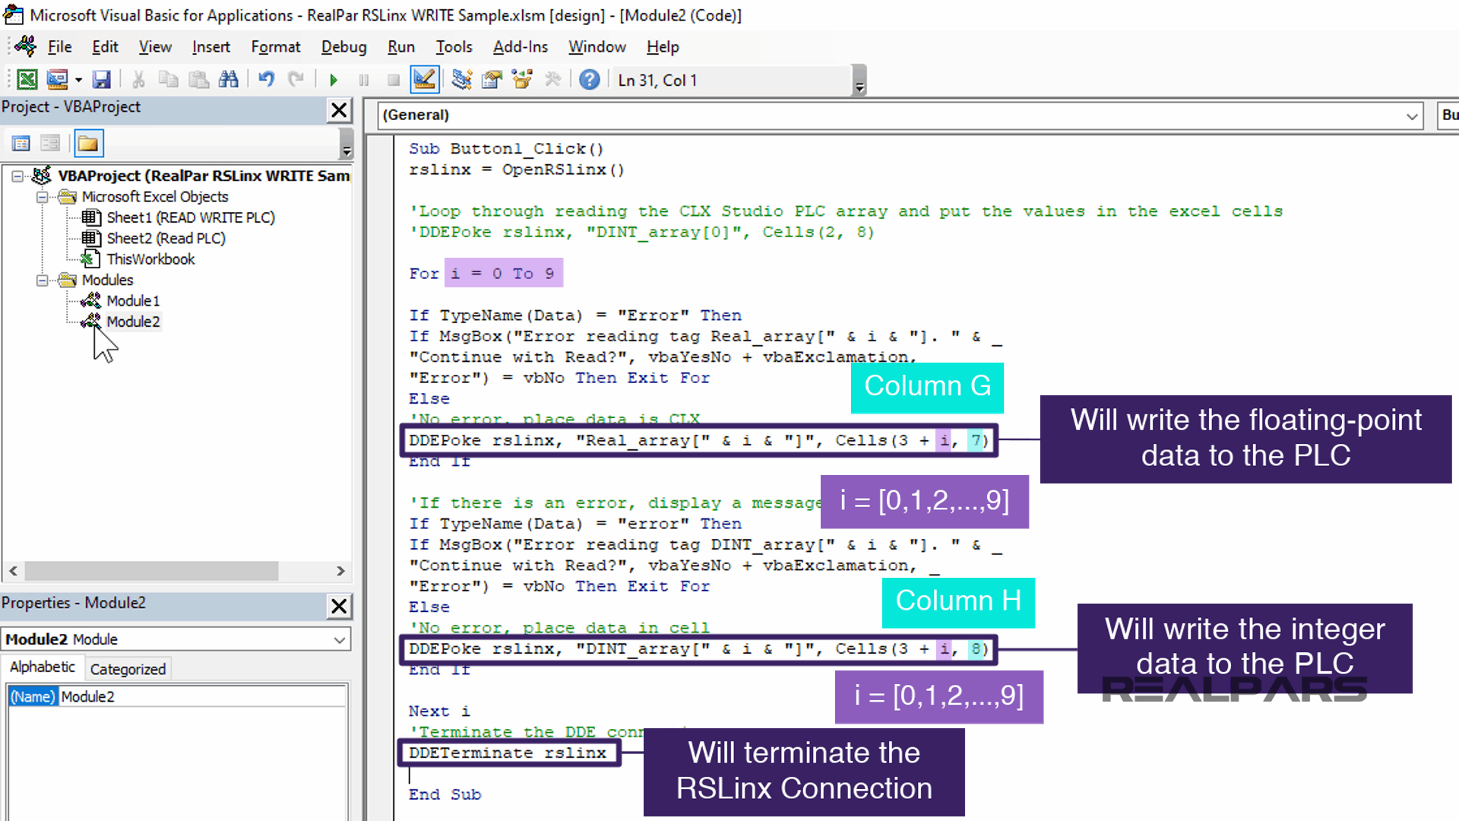Redo the last undone edit
The image size is (1459, 821).
point(296,79)
